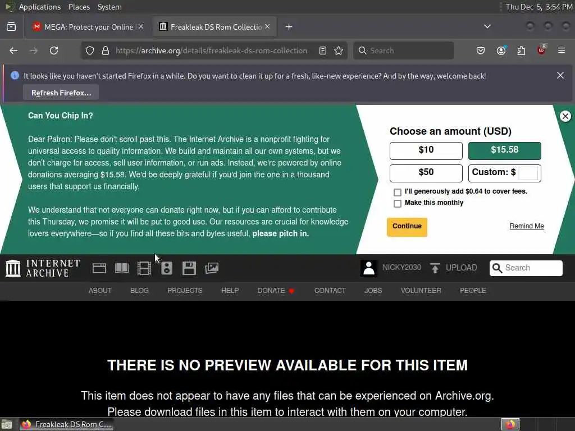The width and height of the screenshot is (575, 431).
Task: Open the DONATE nav link
Action: 276,291
